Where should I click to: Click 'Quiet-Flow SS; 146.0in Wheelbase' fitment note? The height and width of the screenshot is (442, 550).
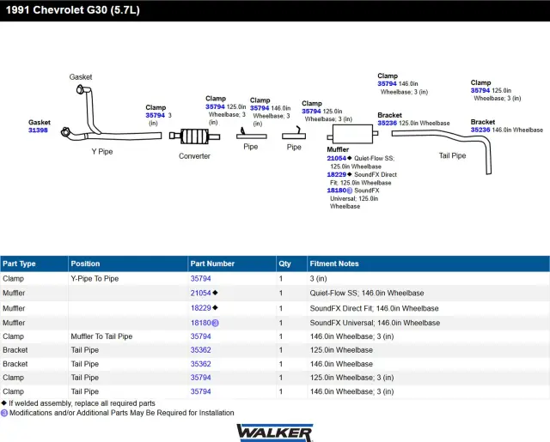pyautogui.click(x=367, y=294)
